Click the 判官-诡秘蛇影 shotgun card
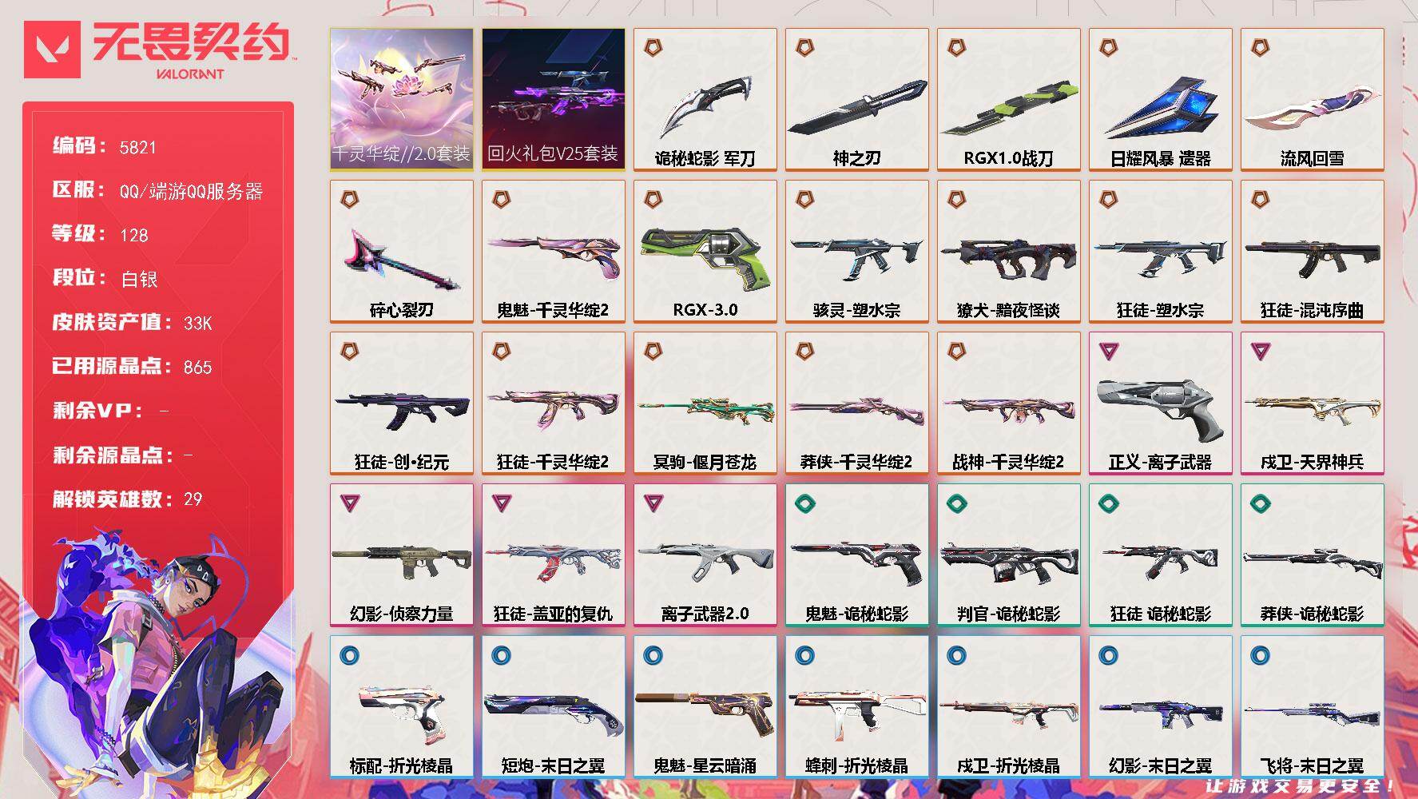 [x=1008, y=555]
